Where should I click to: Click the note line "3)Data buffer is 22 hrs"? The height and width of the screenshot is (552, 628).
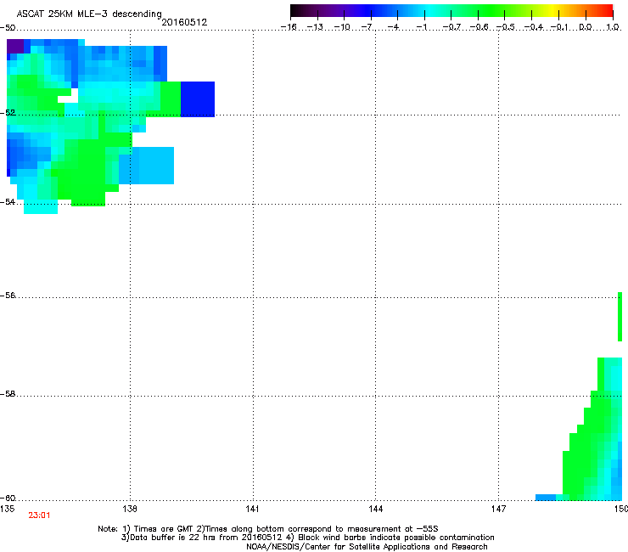click(307, 538)
